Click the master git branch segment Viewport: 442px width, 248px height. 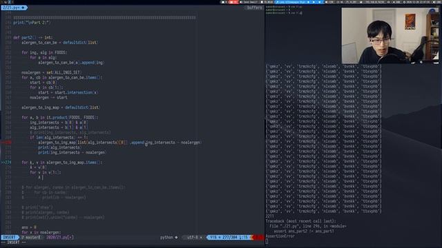click(x=32, y=237)
